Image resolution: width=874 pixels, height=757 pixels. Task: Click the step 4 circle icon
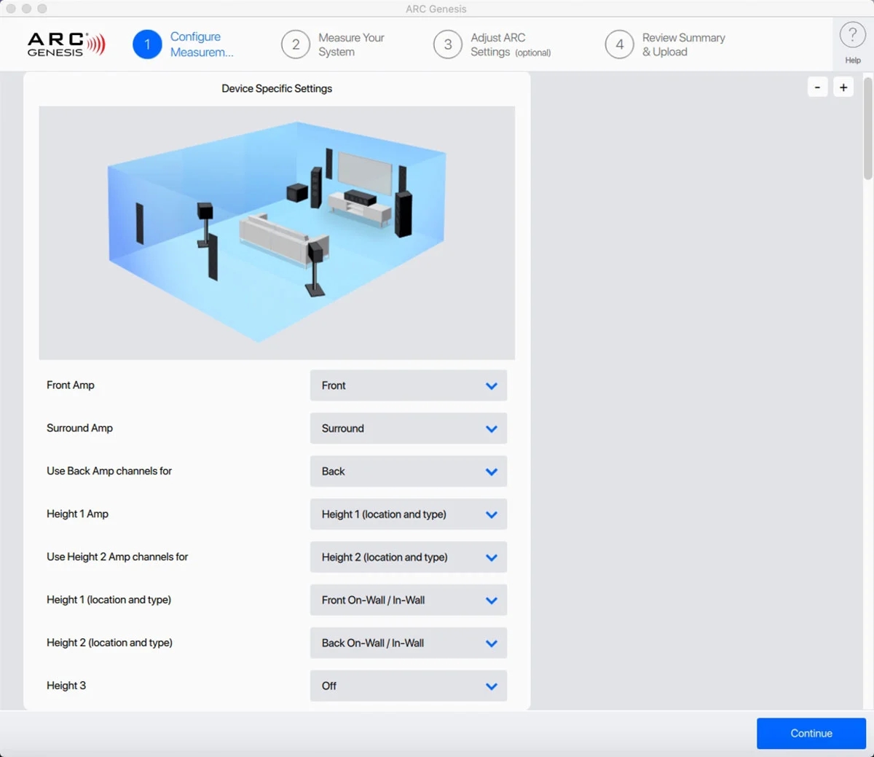pyautogui.click(x=619, y=44)
